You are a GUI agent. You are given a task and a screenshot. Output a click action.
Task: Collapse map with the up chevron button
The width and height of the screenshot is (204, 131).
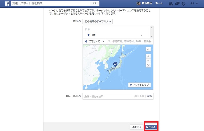148,49
